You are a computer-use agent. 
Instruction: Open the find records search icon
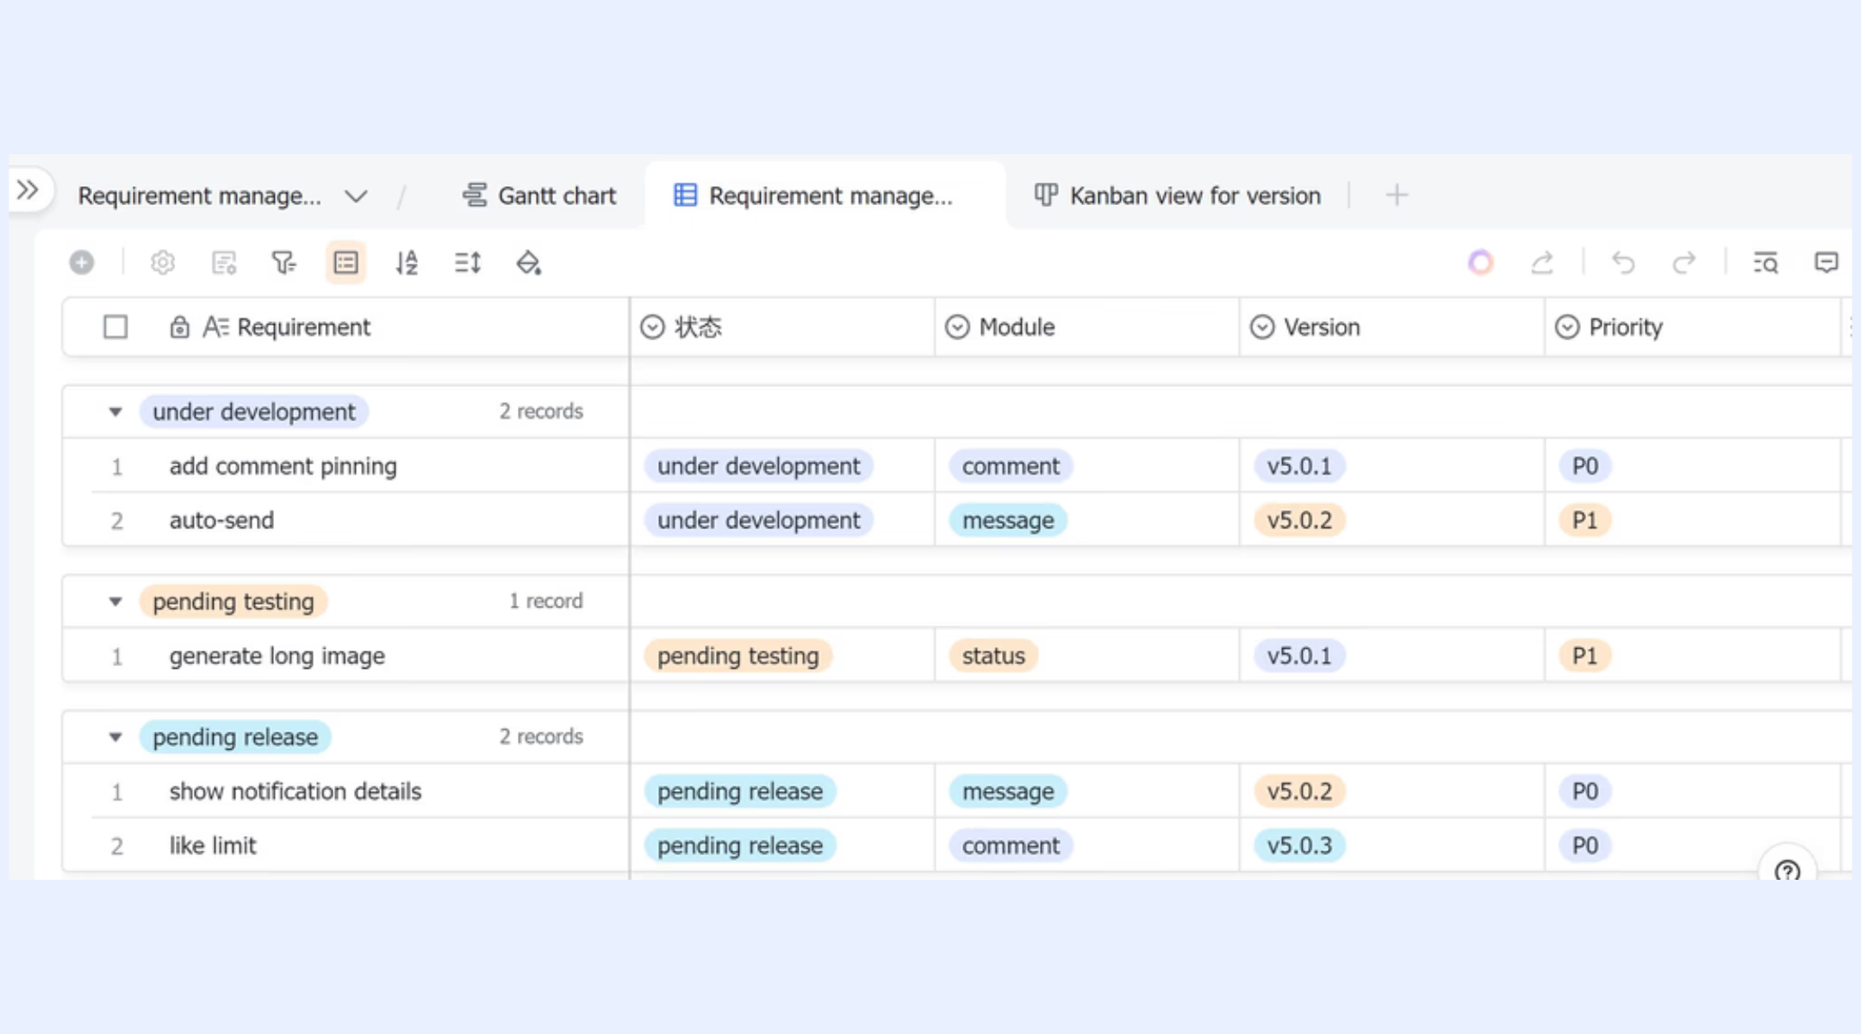tap(1765, 262)
